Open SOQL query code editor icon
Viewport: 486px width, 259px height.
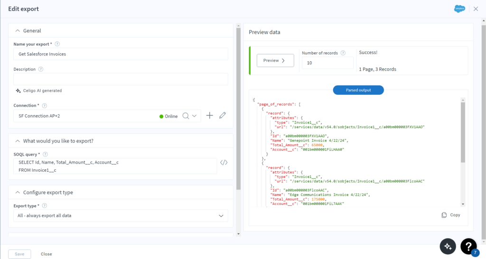tap(224, 162)
